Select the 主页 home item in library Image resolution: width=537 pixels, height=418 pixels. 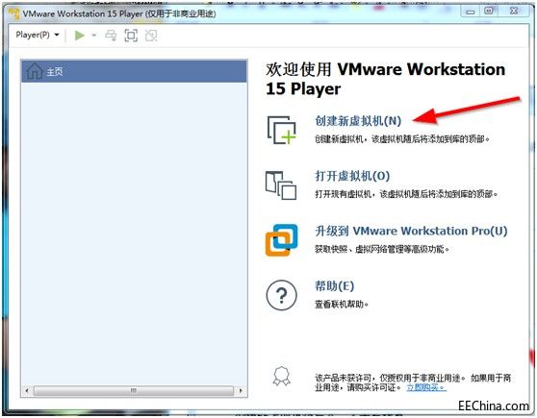point(134,71)
